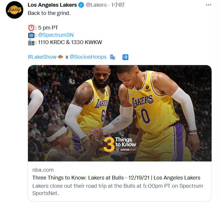Click the @Lakers handle
The image size is (218, 202).
pyautogui.click(x=96, y=5)
